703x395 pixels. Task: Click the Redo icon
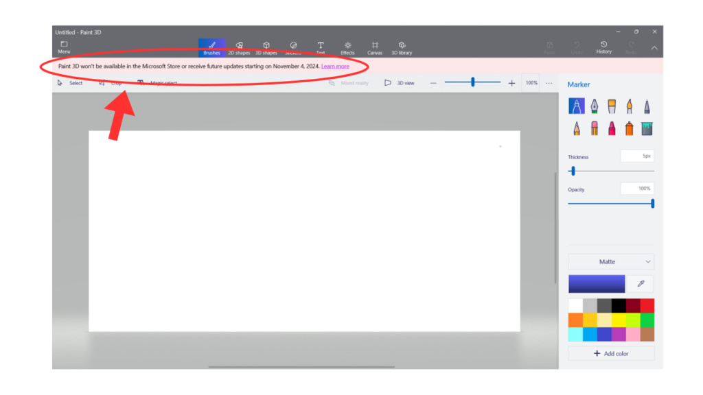(x=631, y=47)
